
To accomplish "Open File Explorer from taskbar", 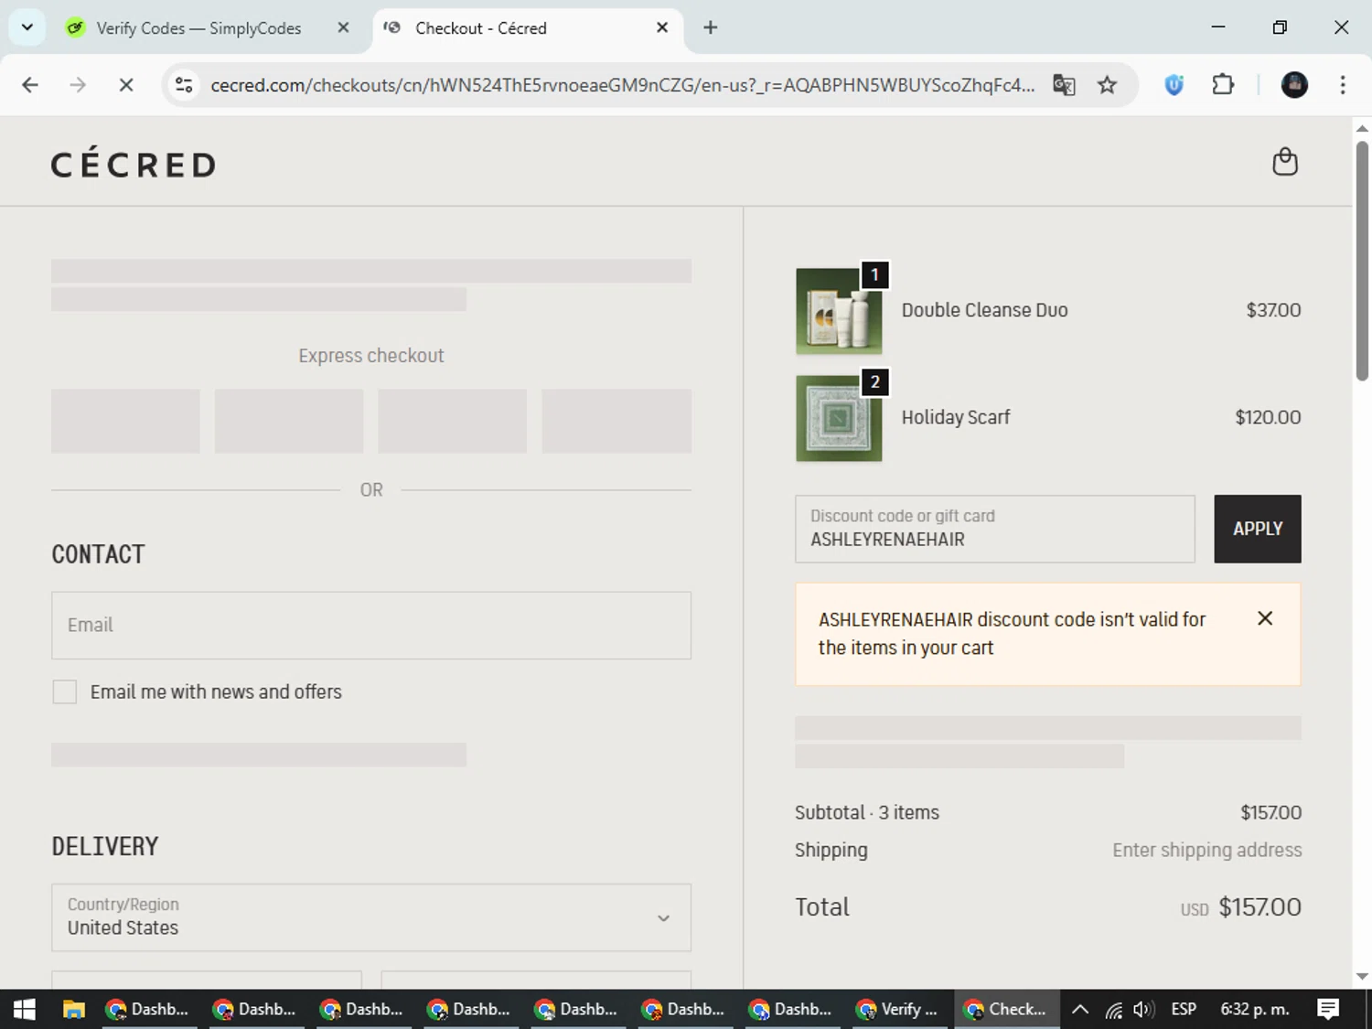I will click(x=73, y=1009).
